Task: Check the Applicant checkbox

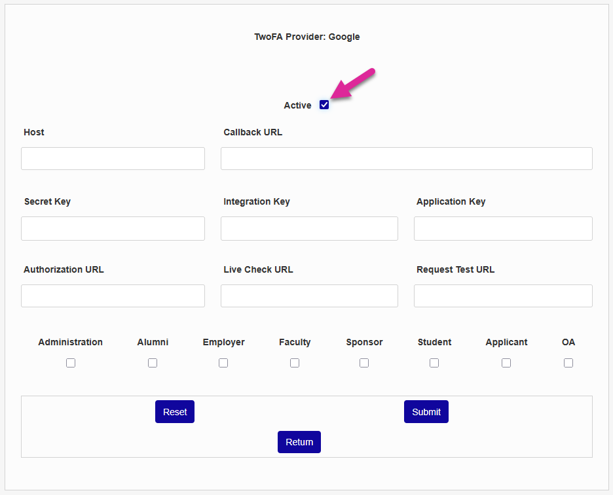Action: click(506, 363)
